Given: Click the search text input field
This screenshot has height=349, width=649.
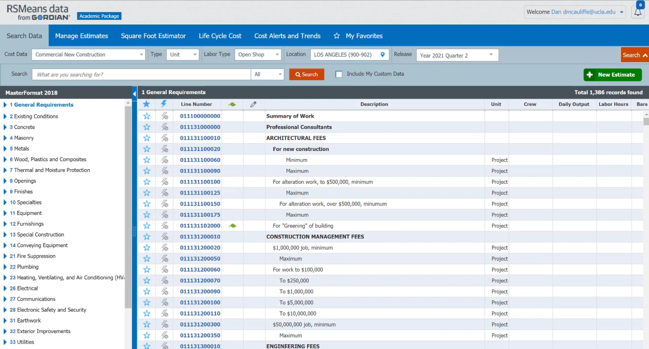Looking at the screenshot, I should pyautogui.click(x=142, y=74).
